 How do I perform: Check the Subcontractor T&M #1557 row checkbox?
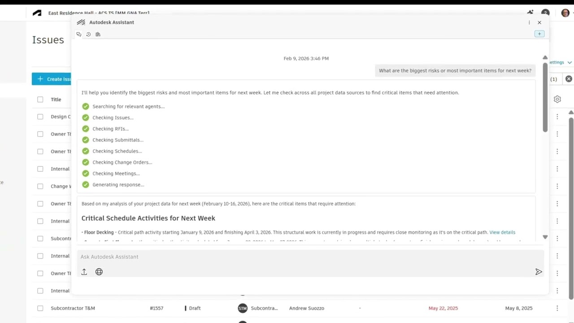point(40,308)
